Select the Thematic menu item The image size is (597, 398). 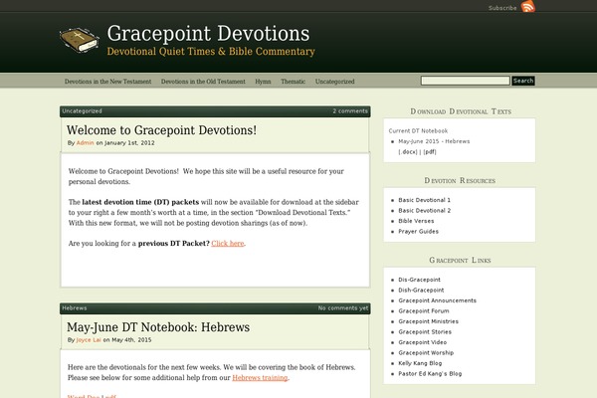coord(294,82)
